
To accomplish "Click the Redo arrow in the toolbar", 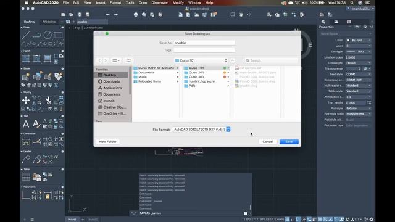I will click(x=115, y=15).
